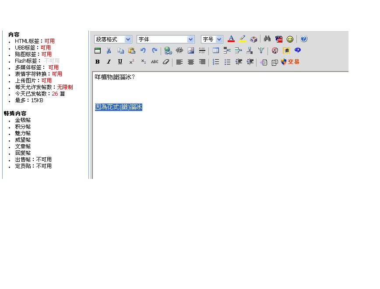Click the numbered list button
The width and height of the screenshot is (380, 289).
[216, 62]
